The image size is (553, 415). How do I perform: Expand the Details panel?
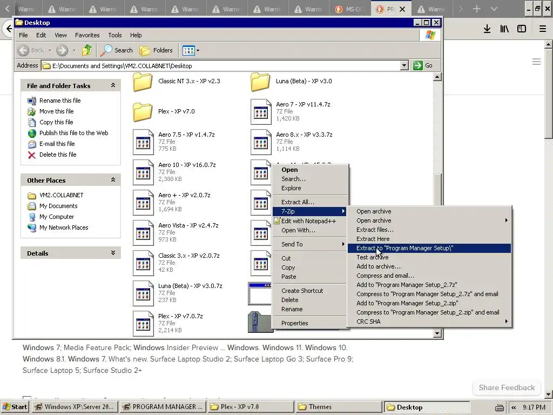(x=113, y=253)
